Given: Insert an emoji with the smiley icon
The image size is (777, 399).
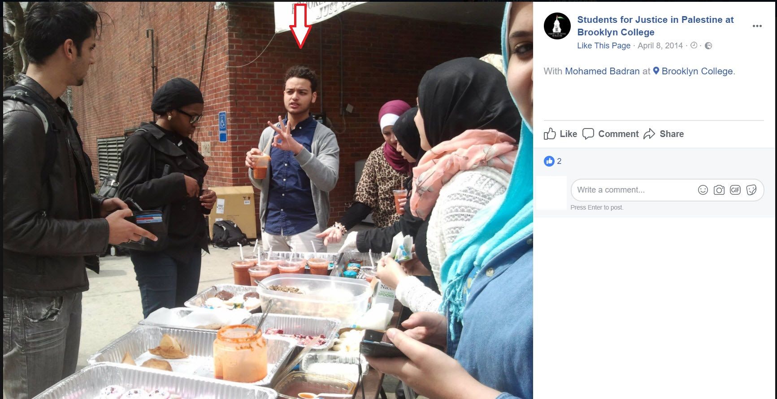Looking at the screenshot, I should click(703, 190).
